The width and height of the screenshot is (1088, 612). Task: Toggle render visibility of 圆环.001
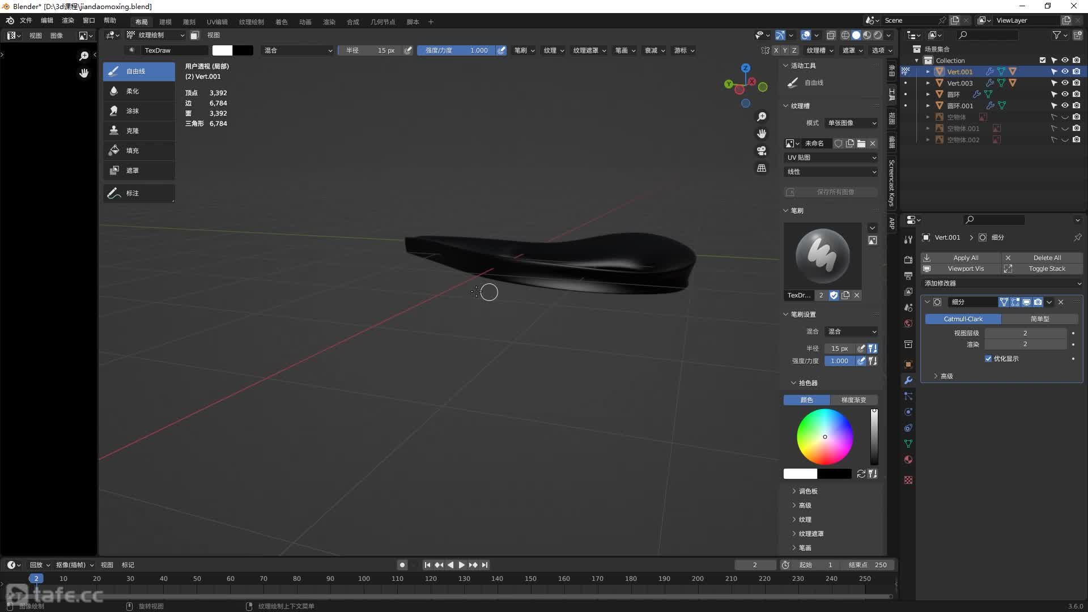tap(1076, 105)
